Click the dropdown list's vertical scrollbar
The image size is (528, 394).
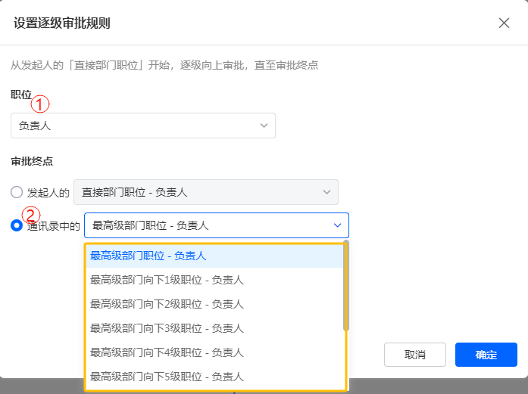click(346, 286)
